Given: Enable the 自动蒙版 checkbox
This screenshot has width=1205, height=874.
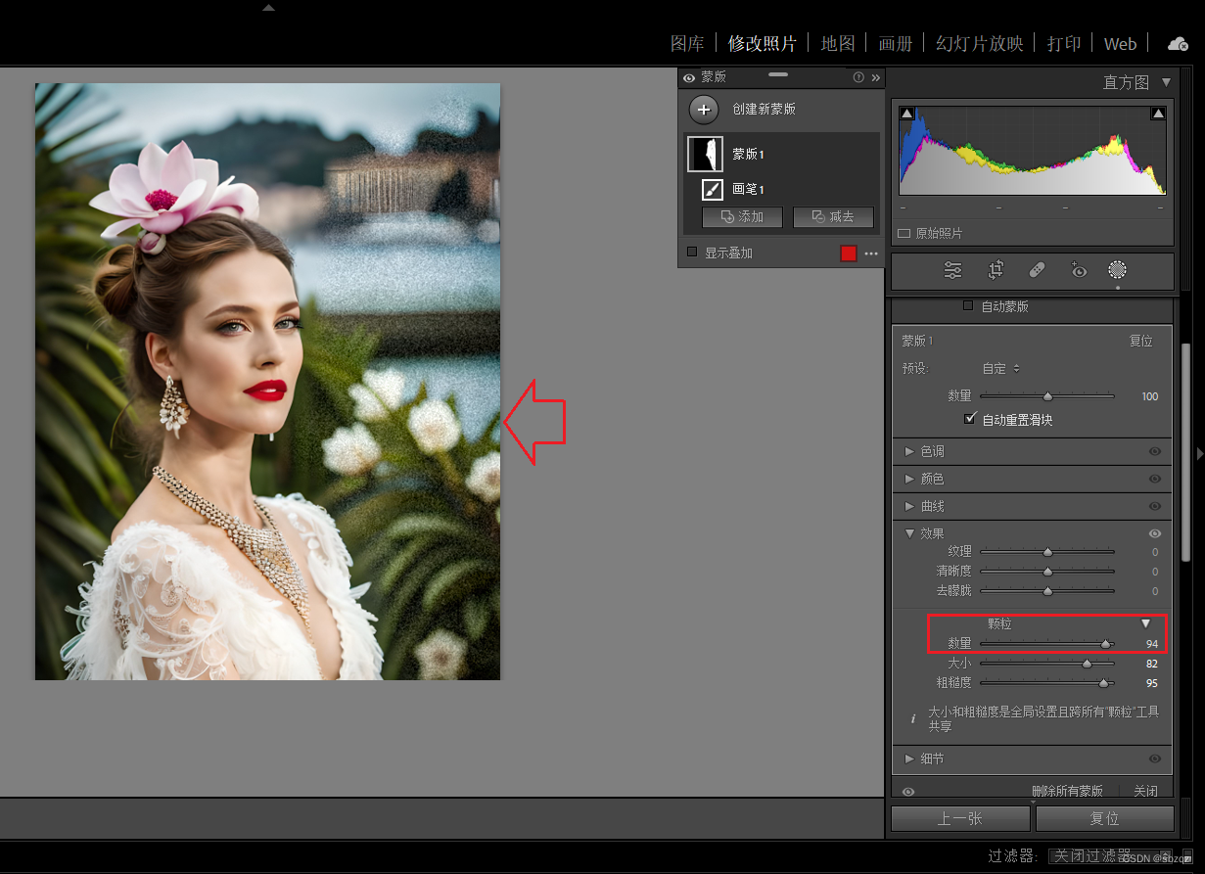Looking at the screenshot, I should pyautogui.click(x=968, y=305).
